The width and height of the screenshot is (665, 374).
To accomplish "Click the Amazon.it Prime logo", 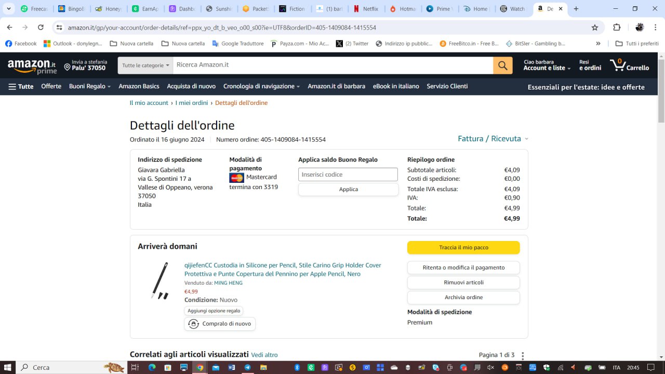I will 32,66.
